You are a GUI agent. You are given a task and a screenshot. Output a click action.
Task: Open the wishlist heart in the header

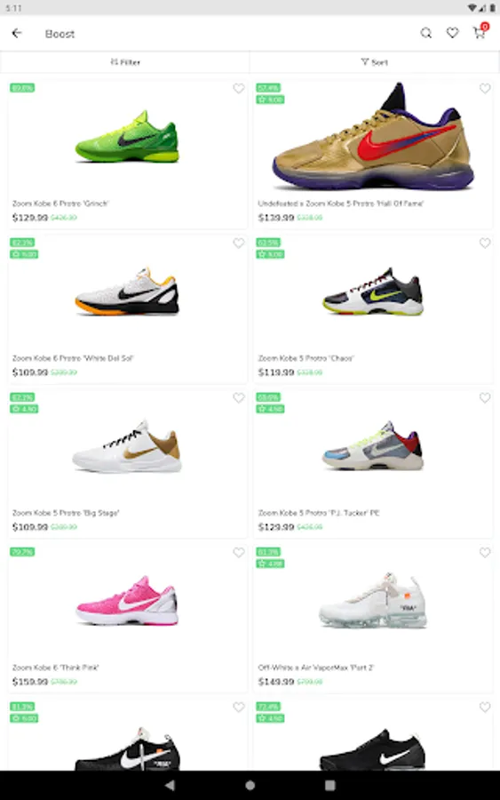tap(453, 33)
